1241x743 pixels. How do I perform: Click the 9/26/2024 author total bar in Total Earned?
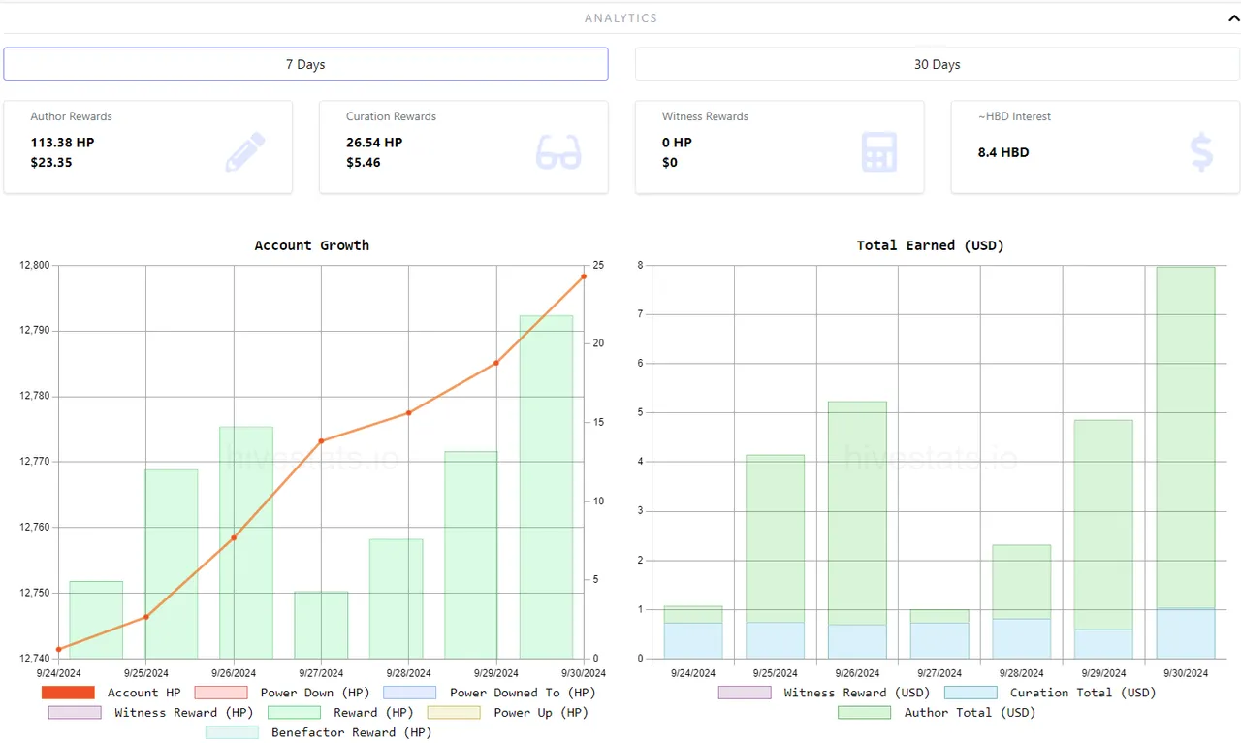click(x=857, y=513)
